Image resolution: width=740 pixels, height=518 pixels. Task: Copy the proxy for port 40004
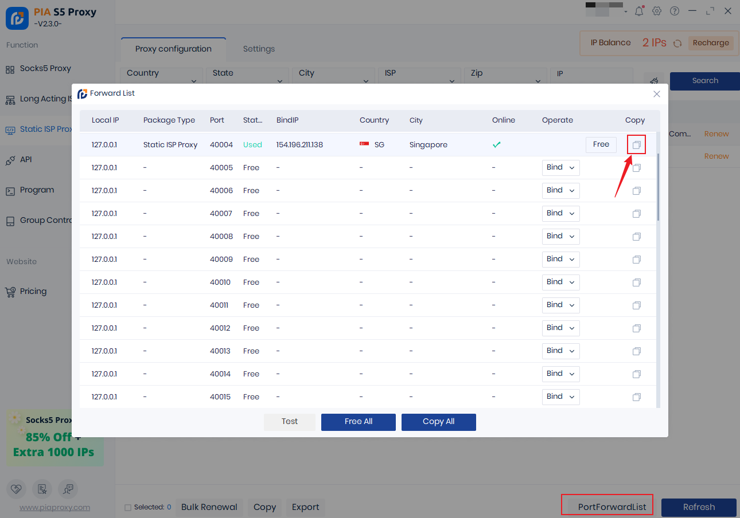pos(636,145)
